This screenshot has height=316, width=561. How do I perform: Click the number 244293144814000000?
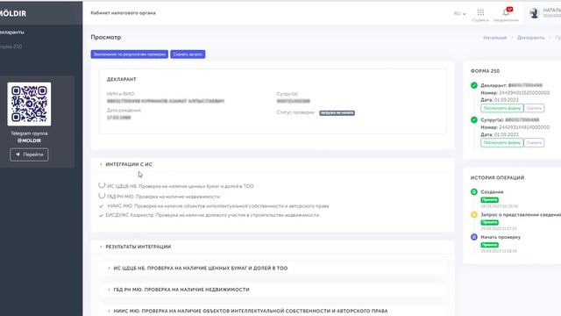coord(524,127)
